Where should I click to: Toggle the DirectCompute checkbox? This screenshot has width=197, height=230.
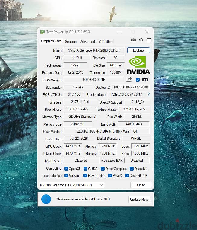(103, 168)
